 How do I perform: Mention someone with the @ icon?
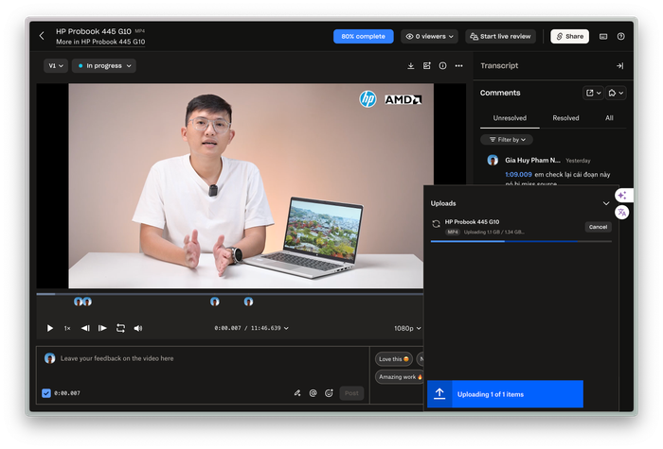313,393
